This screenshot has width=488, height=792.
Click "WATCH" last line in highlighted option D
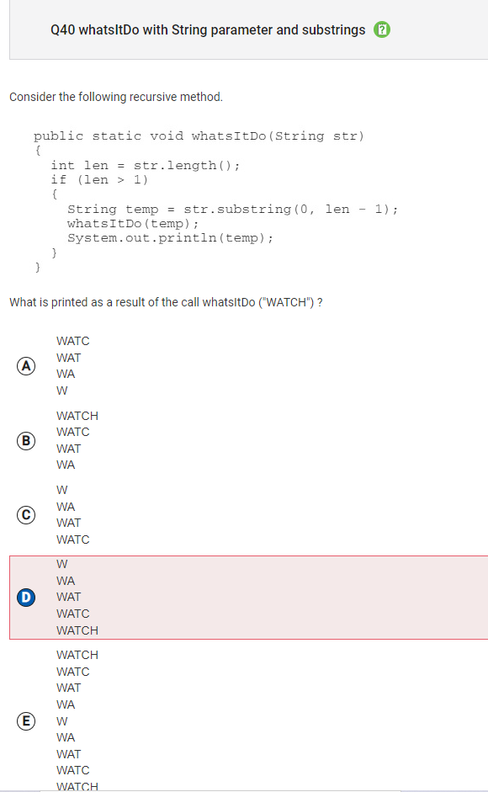77,630
